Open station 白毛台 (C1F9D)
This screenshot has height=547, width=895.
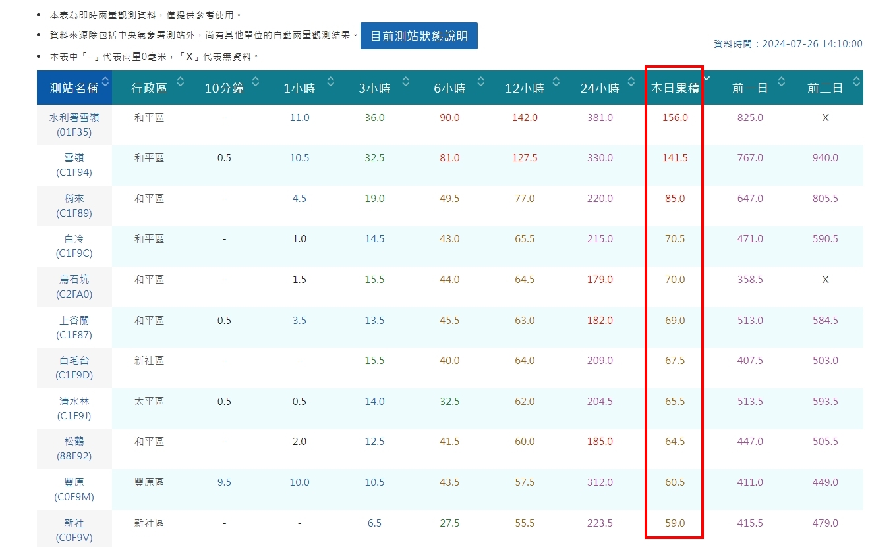tap(74, 368)
